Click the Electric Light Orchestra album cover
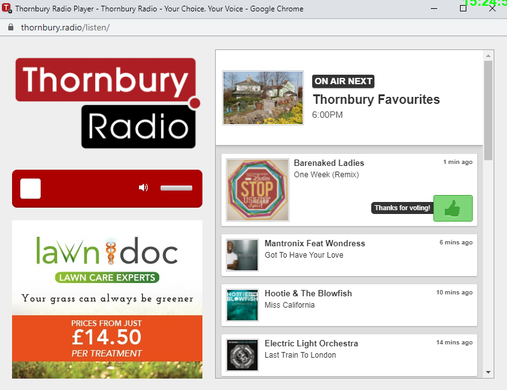The image size is (507, 390). click(x=242, y=355)
